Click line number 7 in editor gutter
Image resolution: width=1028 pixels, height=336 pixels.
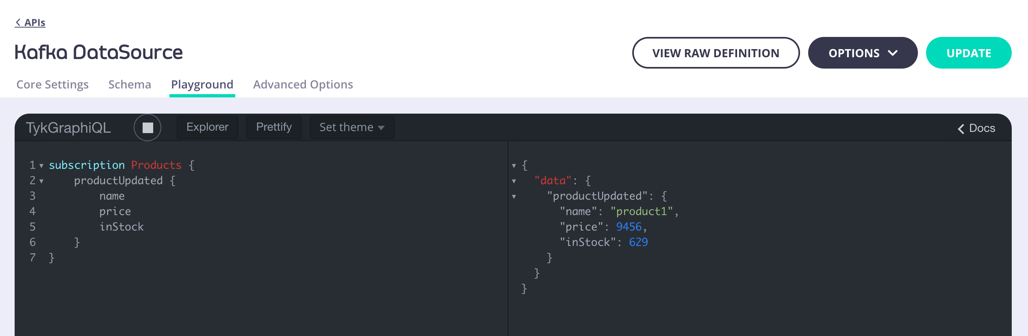[x=33, y=258]
